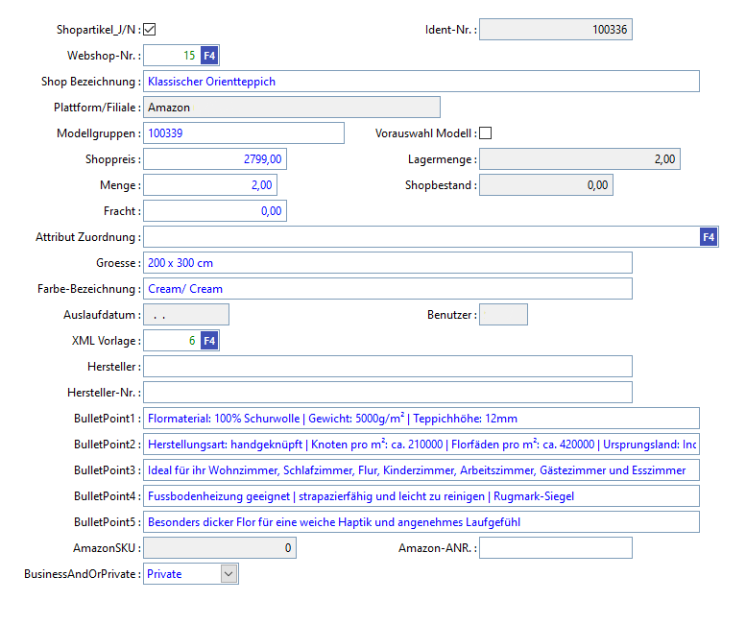Click the Lagermenge field
Viewport: 746px width, 625px height.
coord(580,159)
